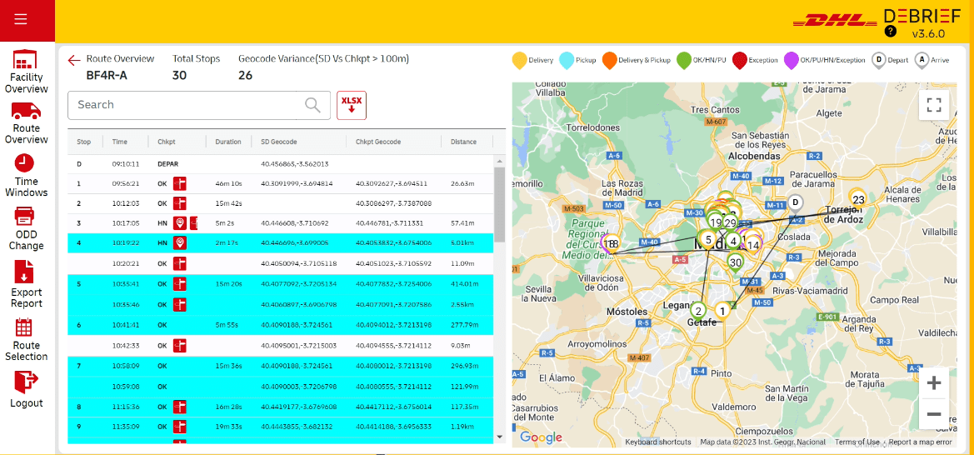Click signpost icon in 10:42:33 row
974x455 pixels.
[x=179, y=345]
